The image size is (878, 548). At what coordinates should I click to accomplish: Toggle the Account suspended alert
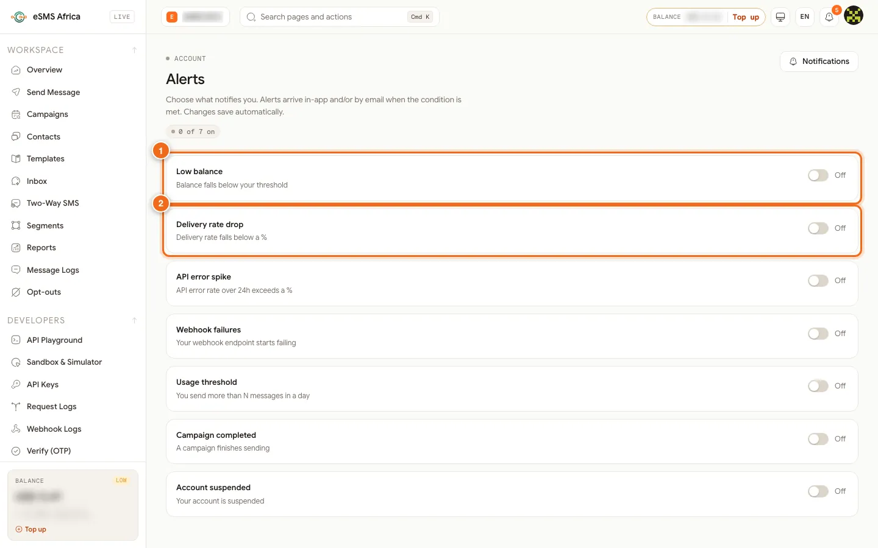point(818,491)
